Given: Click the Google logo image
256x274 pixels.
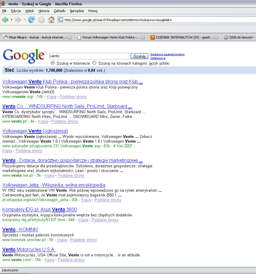Looking at the screenshot, I should (x=24, y=56).
